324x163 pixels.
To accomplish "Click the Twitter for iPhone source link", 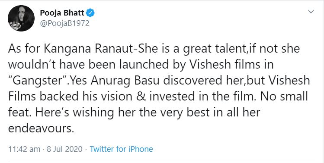I will pyautogui.click(x=121, y=149).
